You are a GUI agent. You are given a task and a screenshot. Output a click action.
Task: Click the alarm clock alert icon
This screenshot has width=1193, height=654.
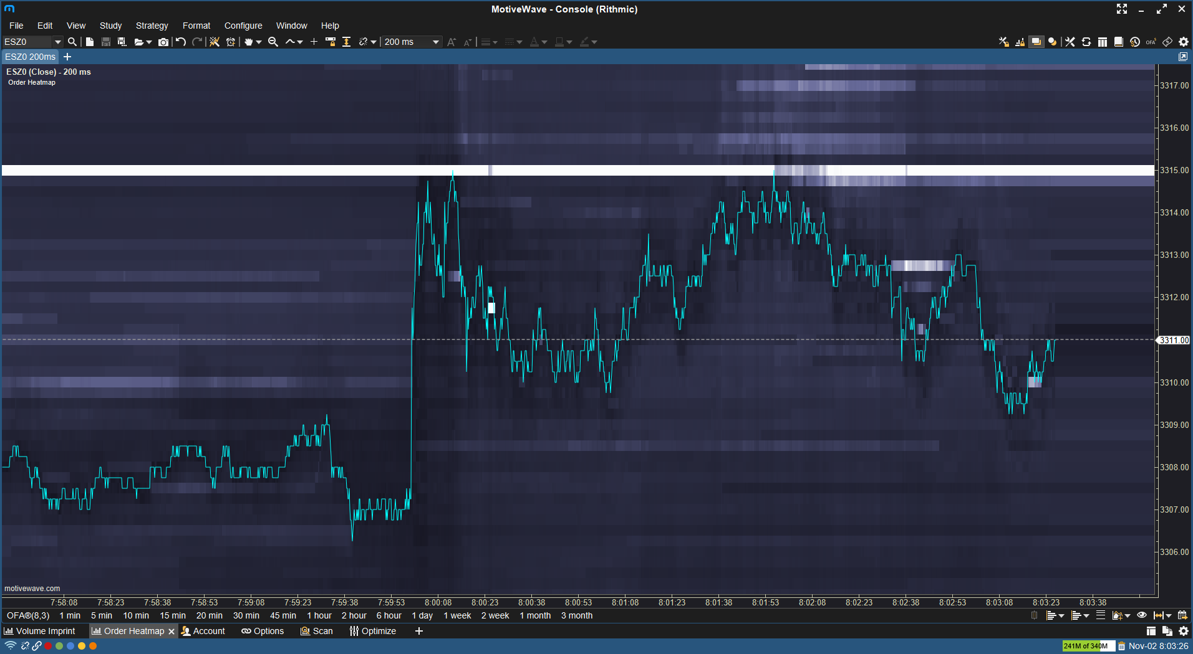231,42
